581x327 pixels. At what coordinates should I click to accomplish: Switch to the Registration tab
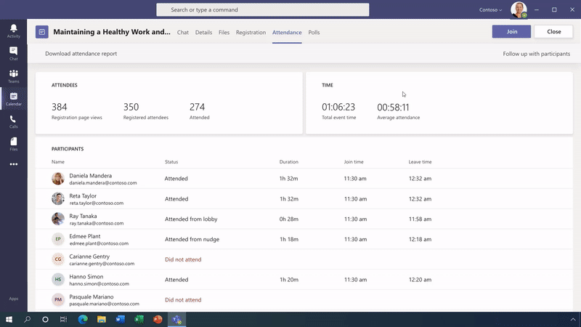point(251,33)
